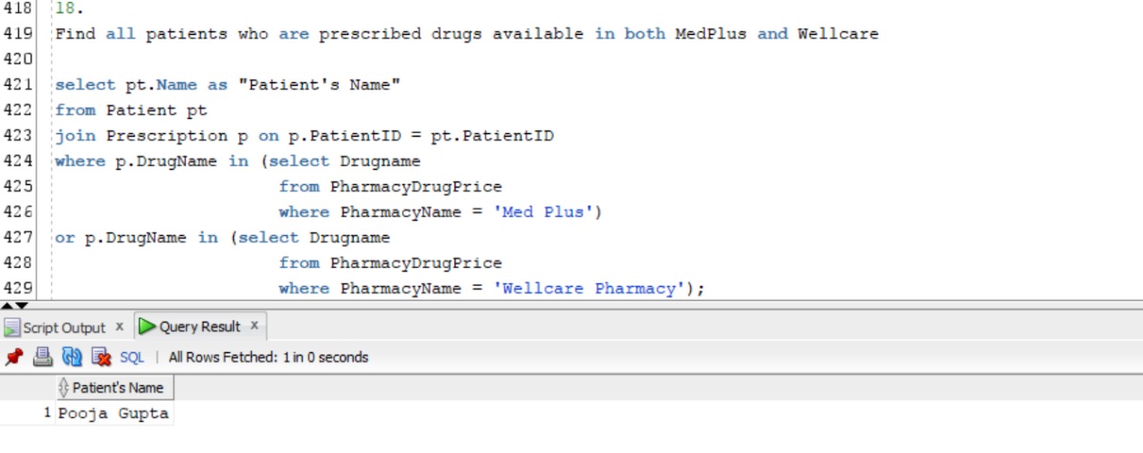Select the Query Result tab
This screenshot has height=453, width=1143.
[199, 326]
